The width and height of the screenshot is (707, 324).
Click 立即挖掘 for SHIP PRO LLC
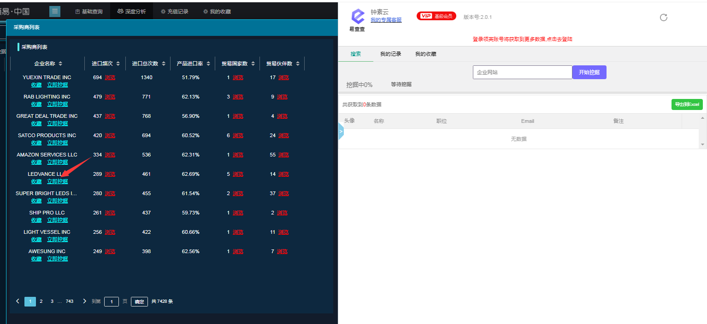58,220
